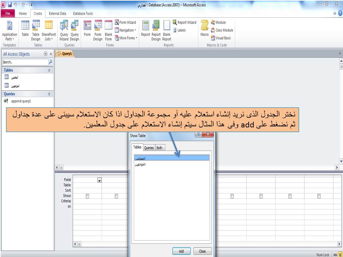This screenshot has height=257, width=343.
Task: Collapse the Queries group
Action: pyautogui.click(x=49, y=94)
